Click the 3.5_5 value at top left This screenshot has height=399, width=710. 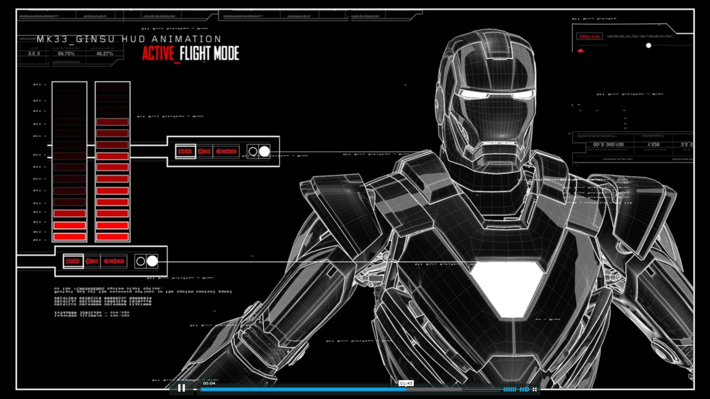pyautogui.click(x=34, y=54)
